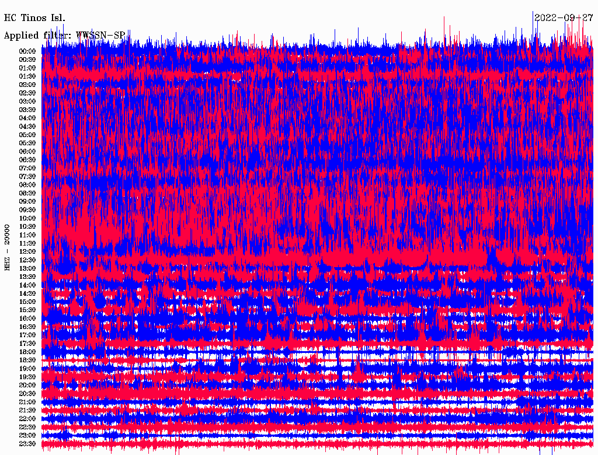Click the '15:30' time label
Viewport: 598px width, 455px height.
[x=27, y=310]
